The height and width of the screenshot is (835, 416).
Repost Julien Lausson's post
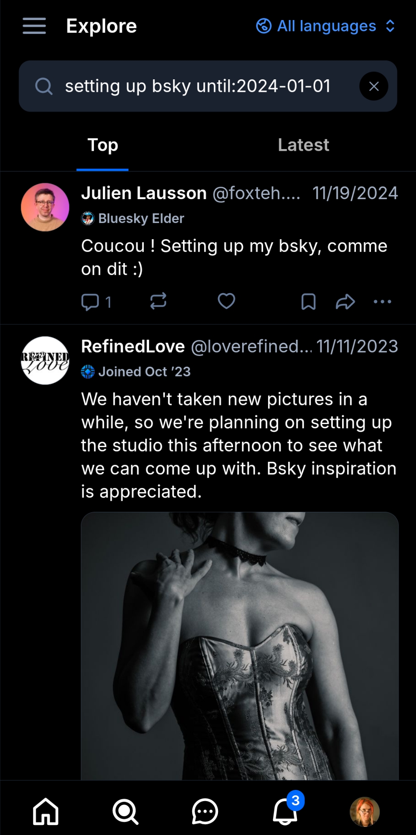(x=158, y=301)
